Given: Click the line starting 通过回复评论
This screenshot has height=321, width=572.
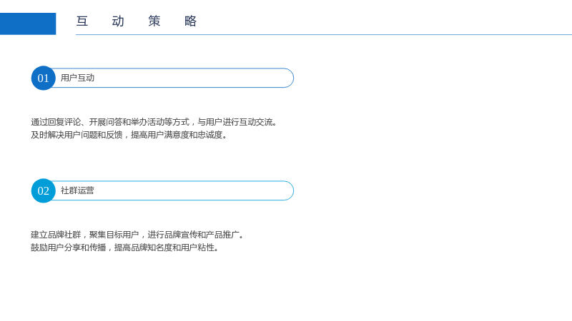Looking at the screenshot, I should click(x=154, y=122).
